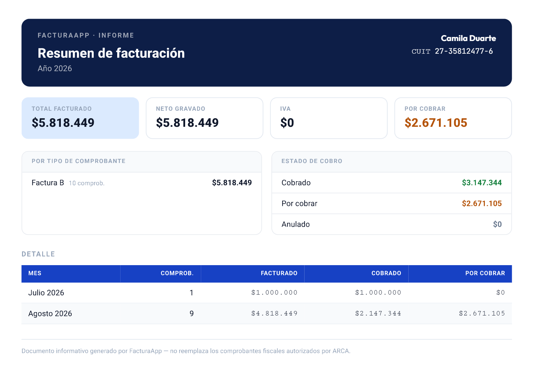Click Julio 2026 cobrado value $1.000.000
The width and height of the screenshot is (533, 380).
[x=378, y=293]
